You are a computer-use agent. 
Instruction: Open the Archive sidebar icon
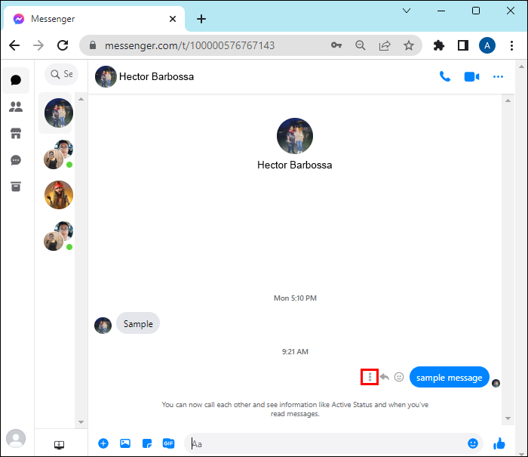(x=16, y=187)
